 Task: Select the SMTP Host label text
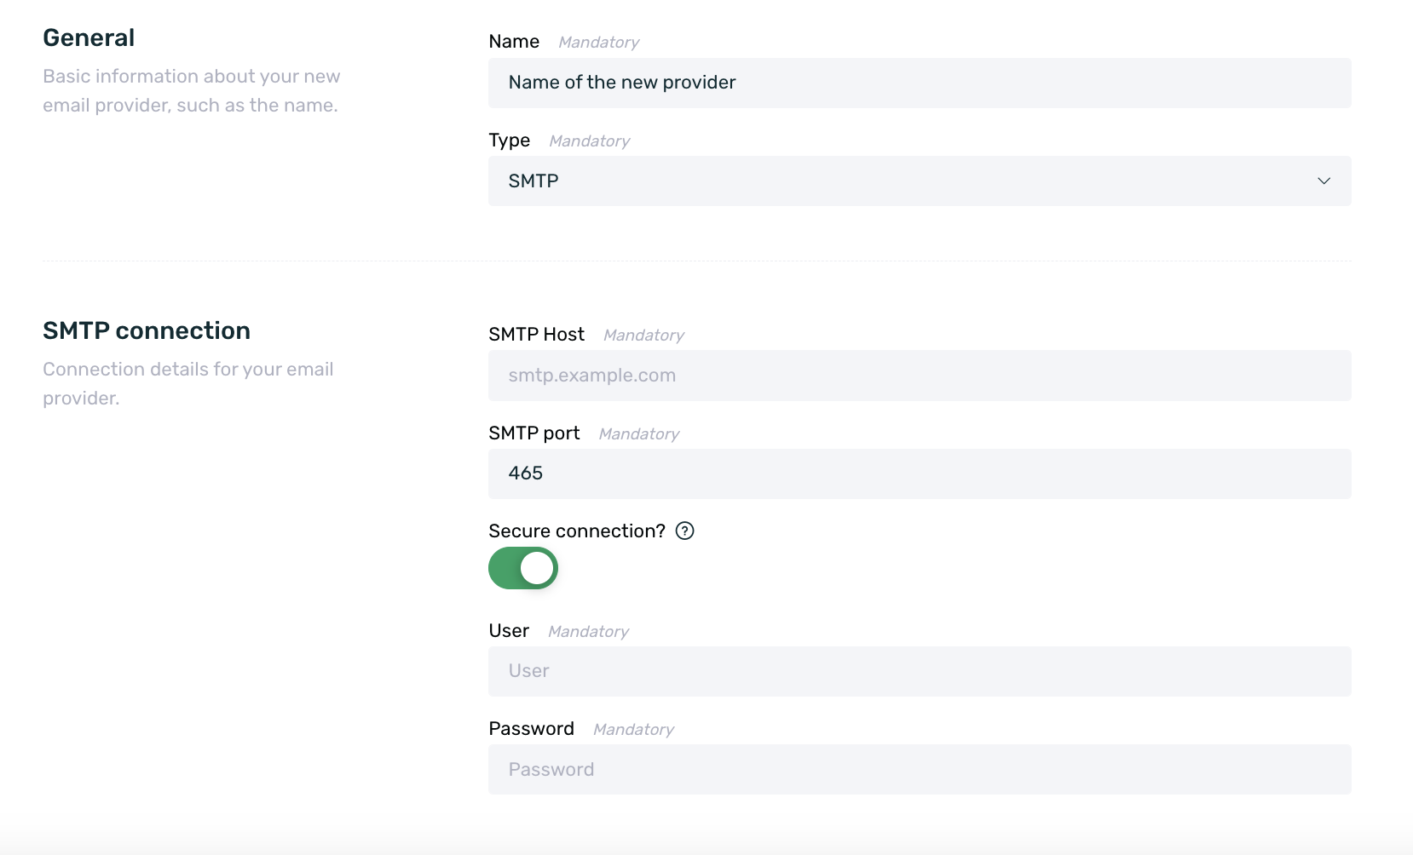coord(536,335)
